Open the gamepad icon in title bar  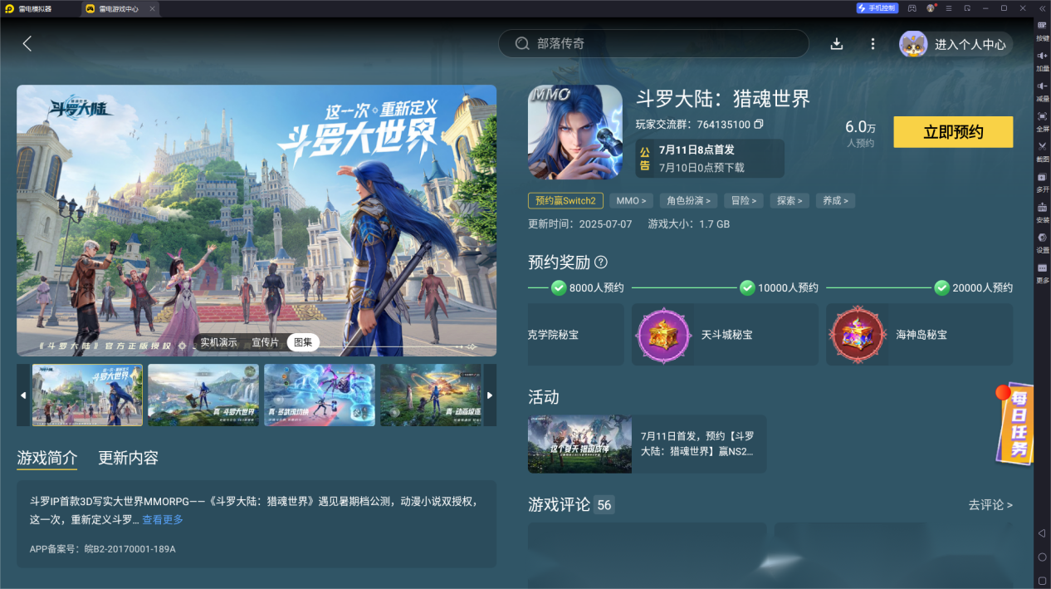[x=912, y=8]
